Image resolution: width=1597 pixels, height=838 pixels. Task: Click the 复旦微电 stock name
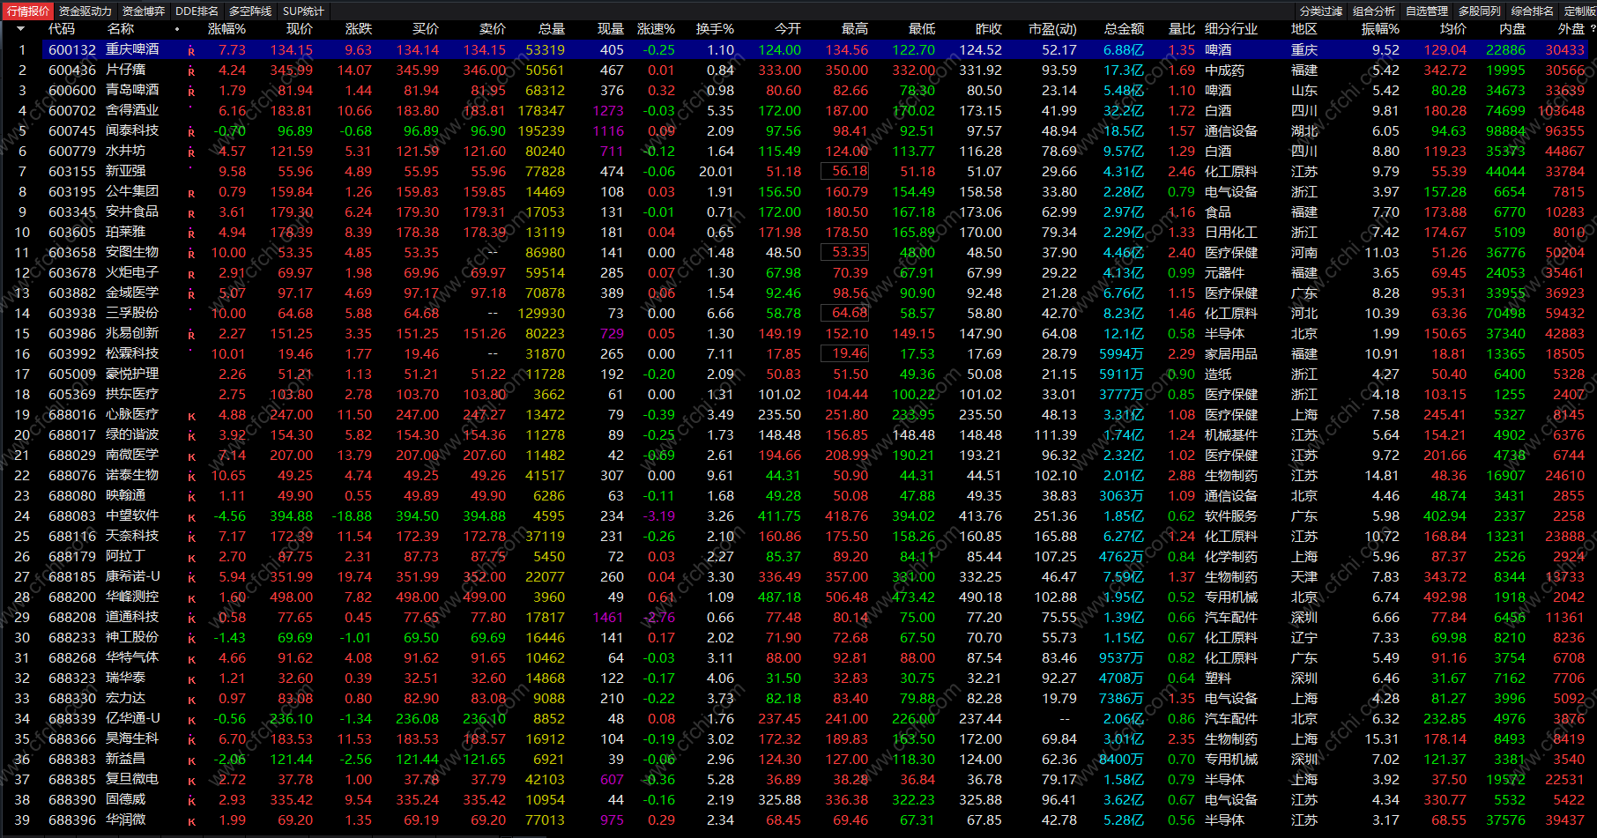coord(132,779)
